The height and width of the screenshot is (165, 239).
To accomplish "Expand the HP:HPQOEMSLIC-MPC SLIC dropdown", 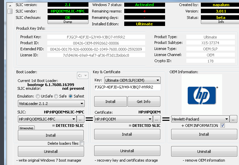I will [47, 119].
